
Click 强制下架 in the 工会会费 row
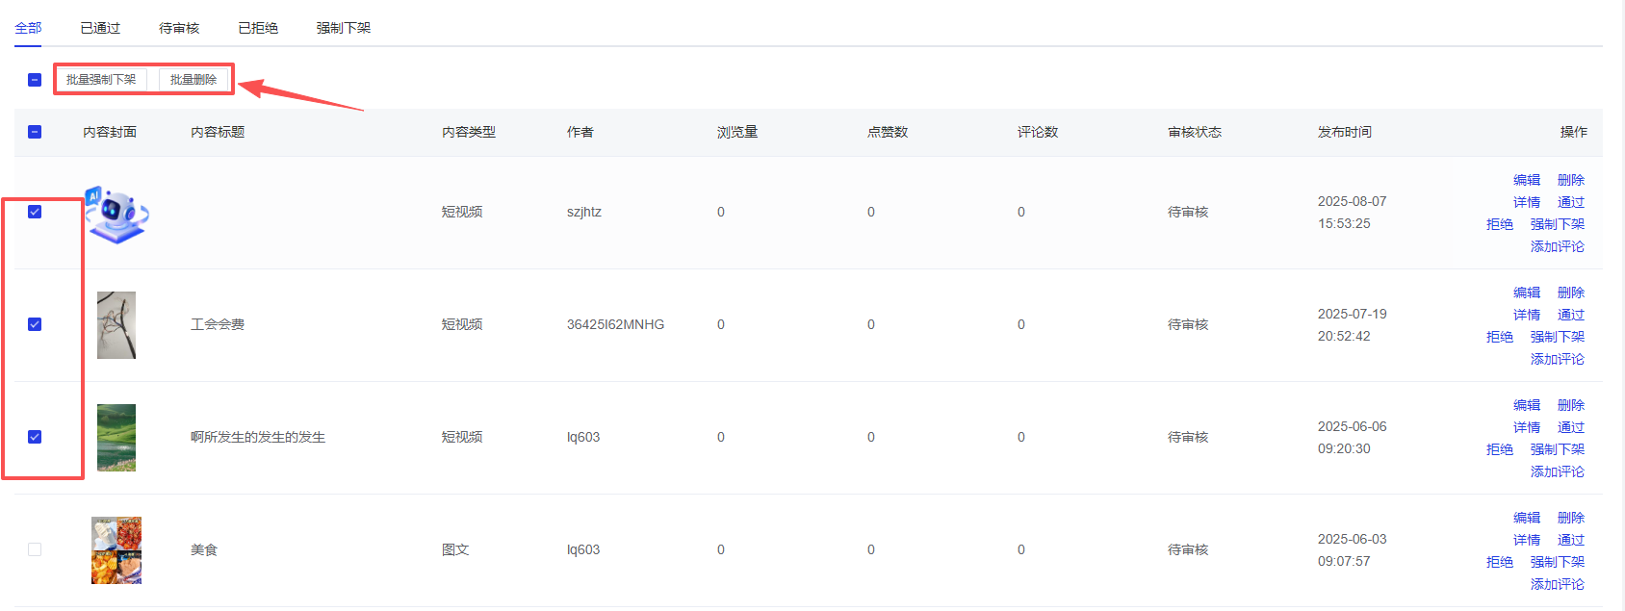1558,337
